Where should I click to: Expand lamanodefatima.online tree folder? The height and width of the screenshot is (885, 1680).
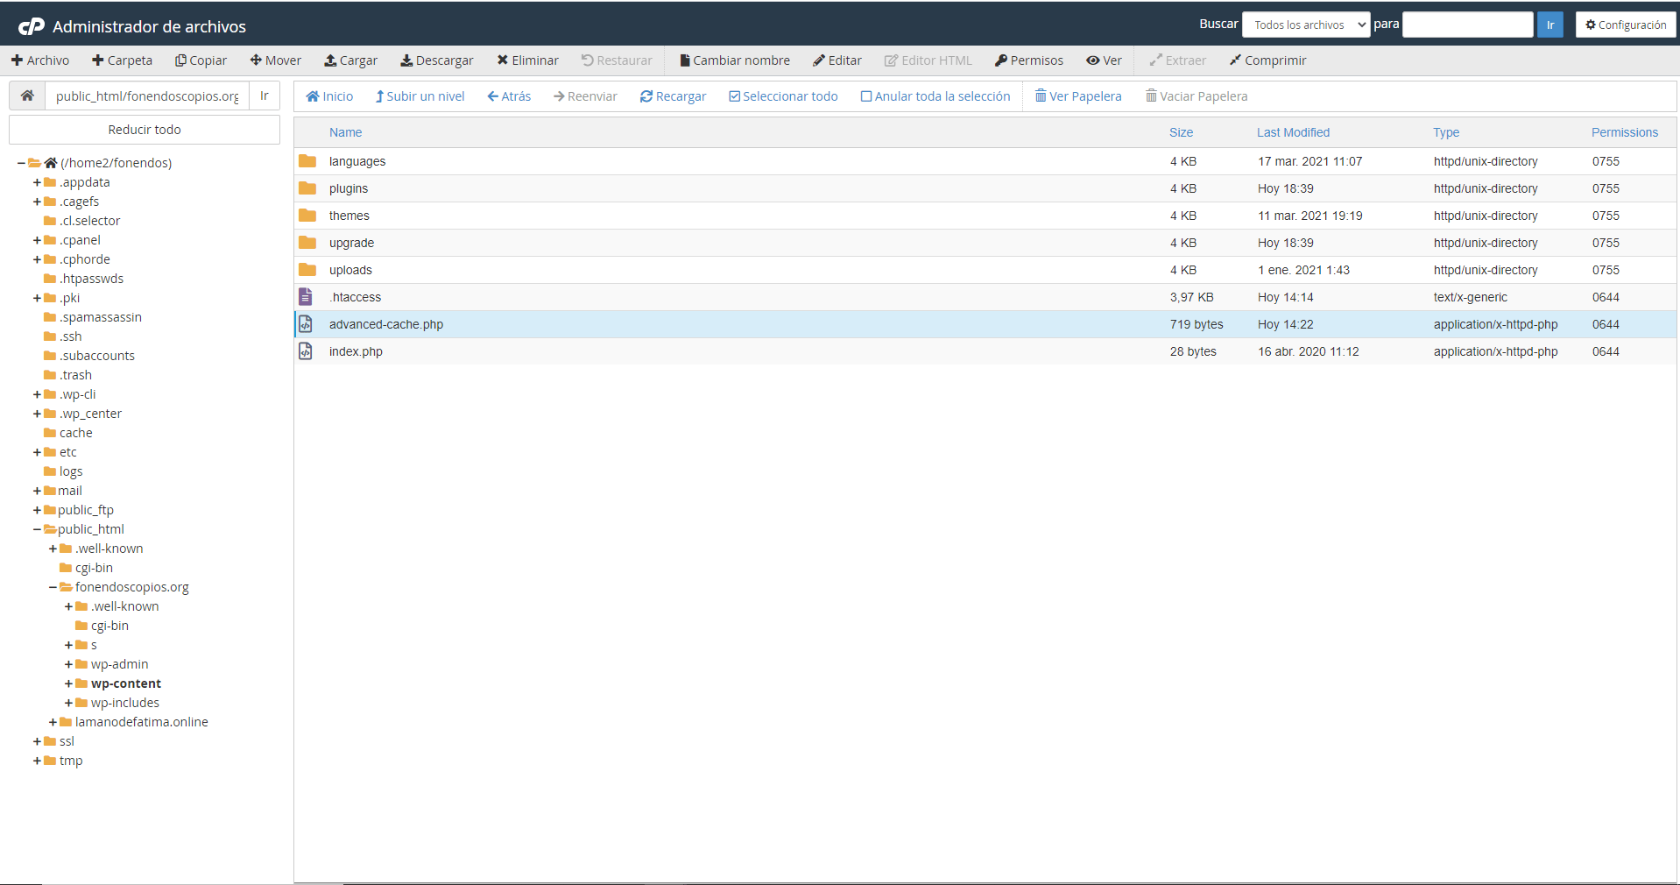pos(53,722)
